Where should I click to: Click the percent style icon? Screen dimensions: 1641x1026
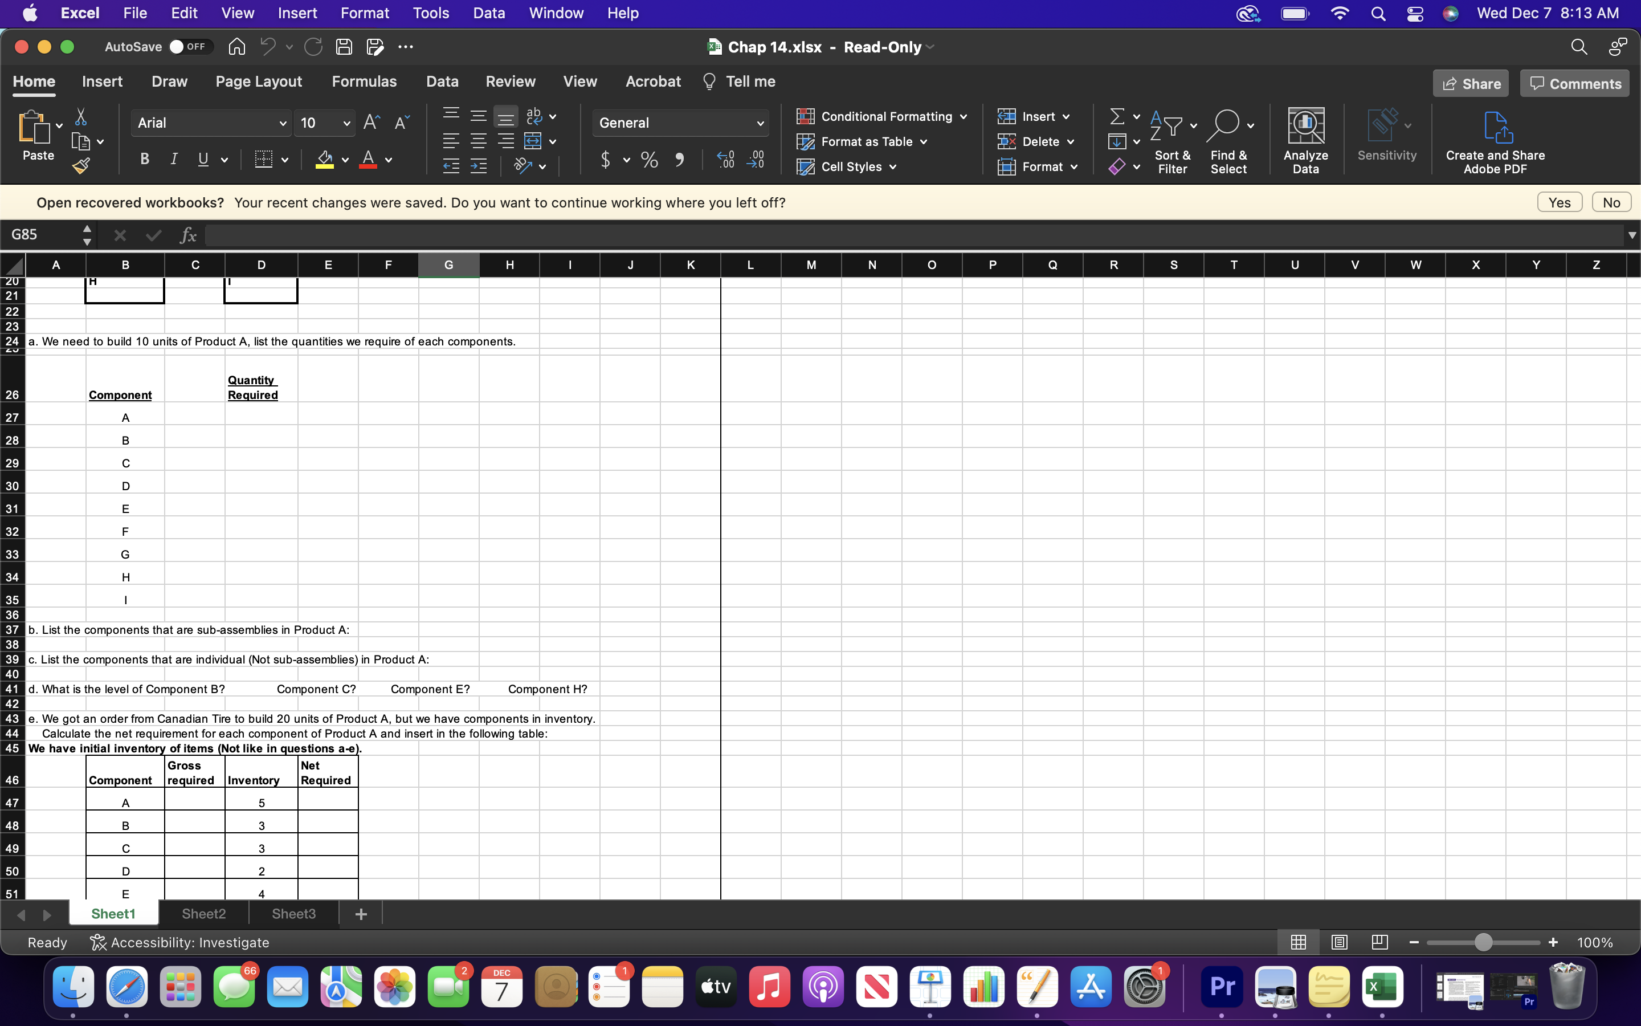coord(649,160)
